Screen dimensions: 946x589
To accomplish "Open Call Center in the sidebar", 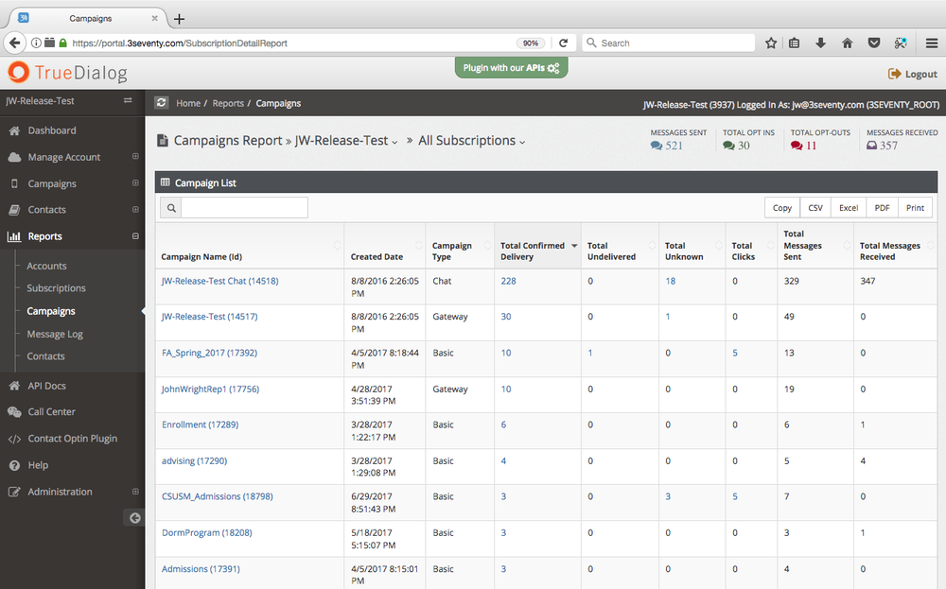I will coord(51,412).
